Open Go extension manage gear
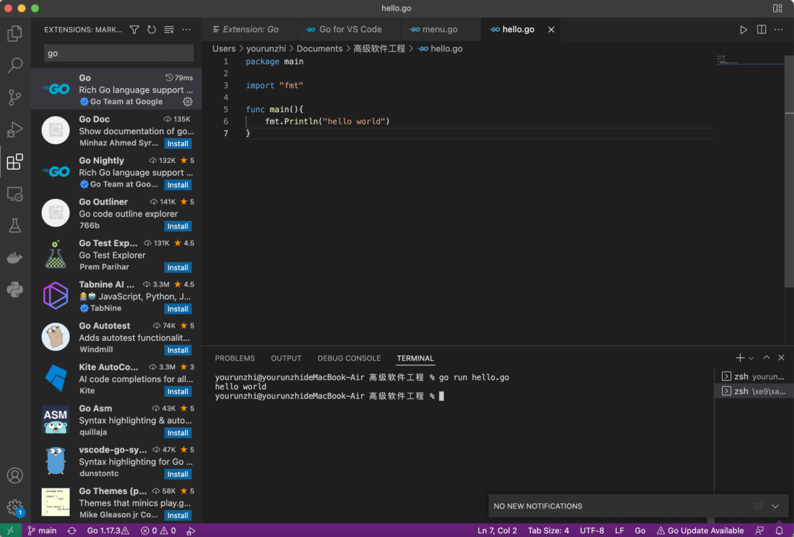794x537 pixels. [188, 101]
